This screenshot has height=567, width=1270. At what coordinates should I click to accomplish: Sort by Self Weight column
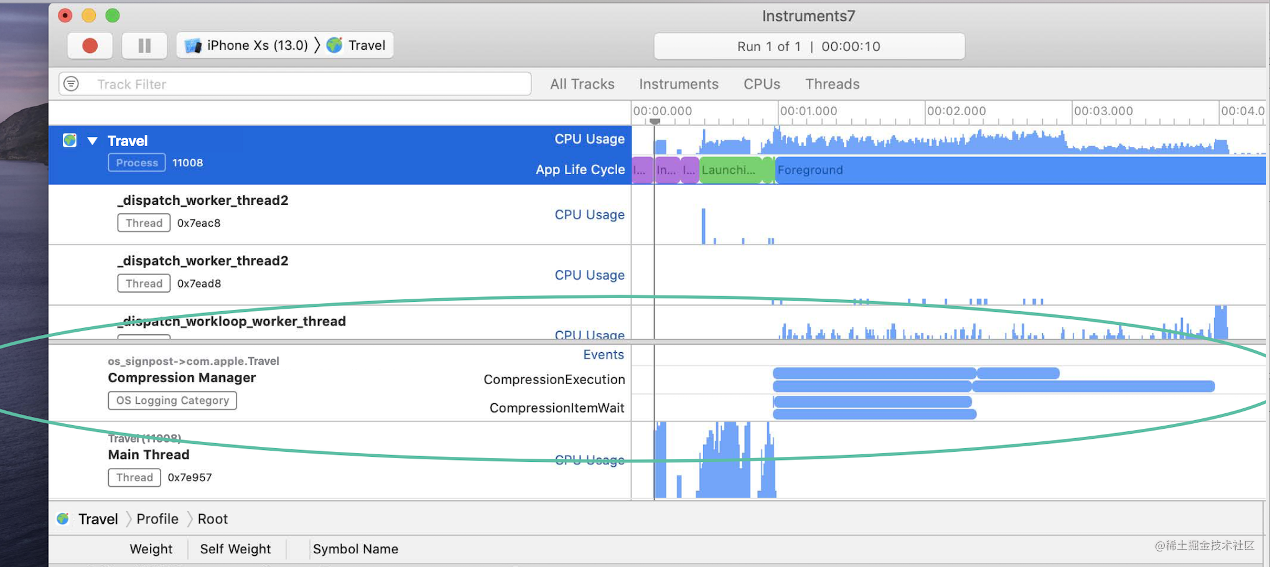point(235,549)
